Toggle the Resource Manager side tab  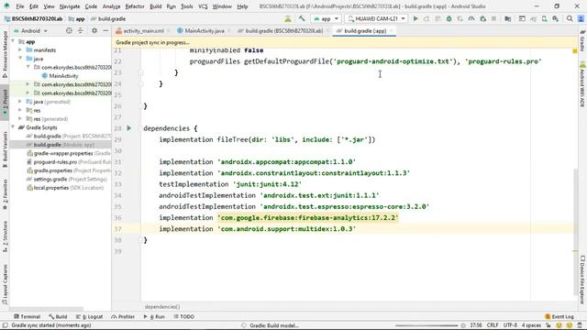pos(5,54)
